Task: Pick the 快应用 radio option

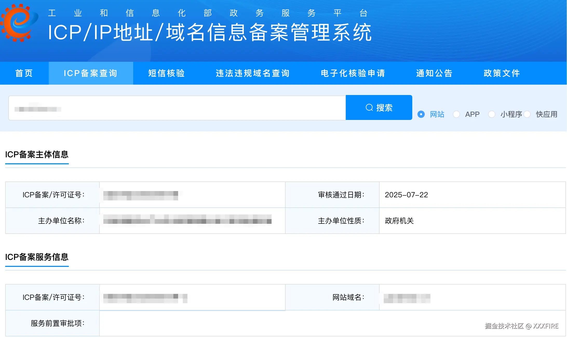Action: [x=527, y=114]
